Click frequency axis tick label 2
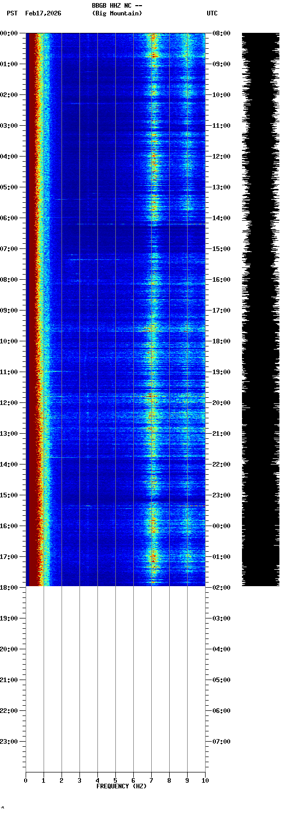The image size is (283, 813). pyautogui.click(x=62, y=781)
